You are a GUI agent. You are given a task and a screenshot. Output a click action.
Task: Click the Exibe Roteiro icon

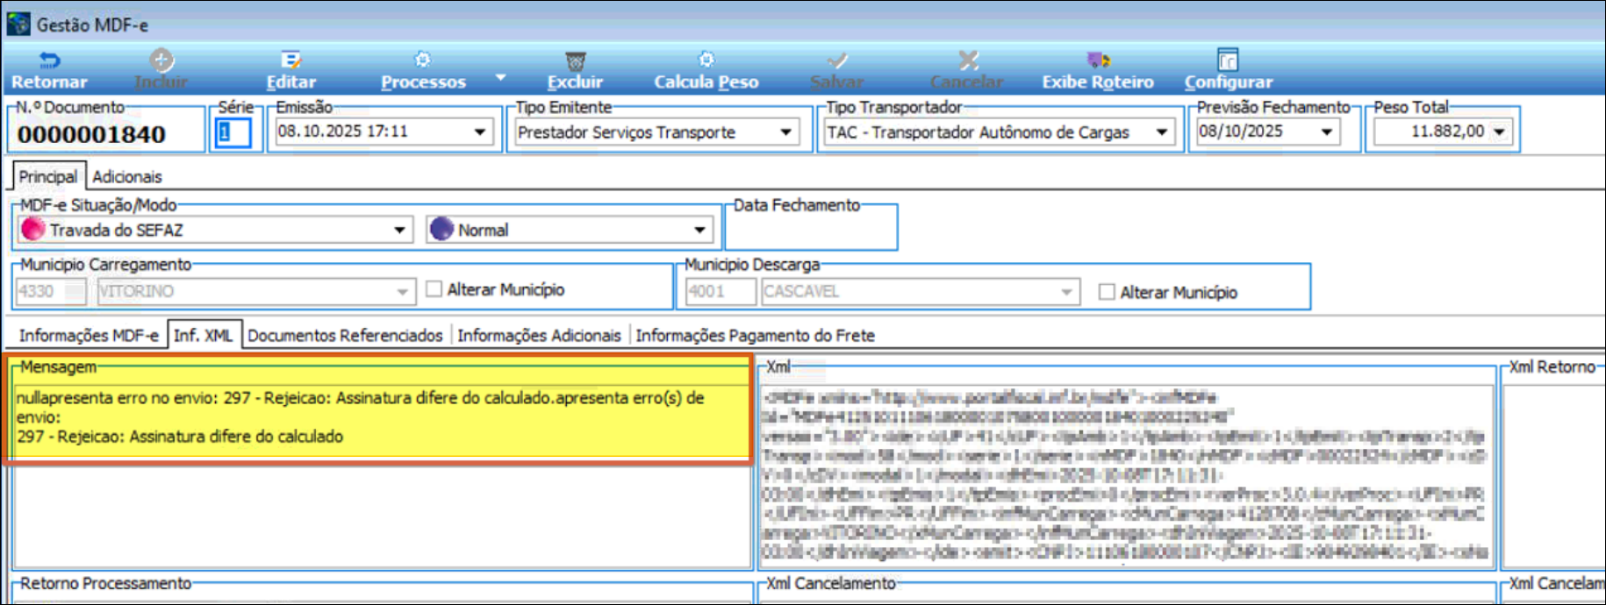pos(1098,60)
